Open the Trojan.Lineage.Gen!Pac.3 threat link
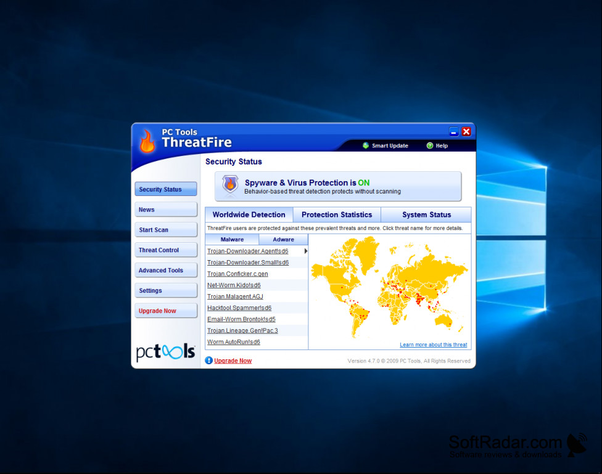Screen dimensions: 602x474 coord(242,330)
